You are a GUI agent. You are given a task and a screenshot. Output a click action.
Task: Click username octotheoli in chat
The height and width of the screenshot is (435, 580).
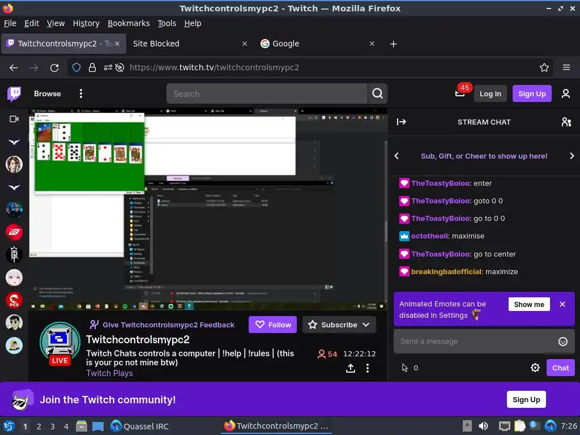coord(429,236)
